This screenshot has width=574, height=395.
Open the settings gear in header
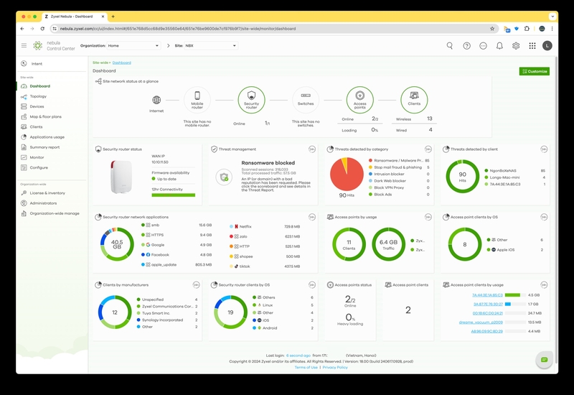[x=516, y=46]
